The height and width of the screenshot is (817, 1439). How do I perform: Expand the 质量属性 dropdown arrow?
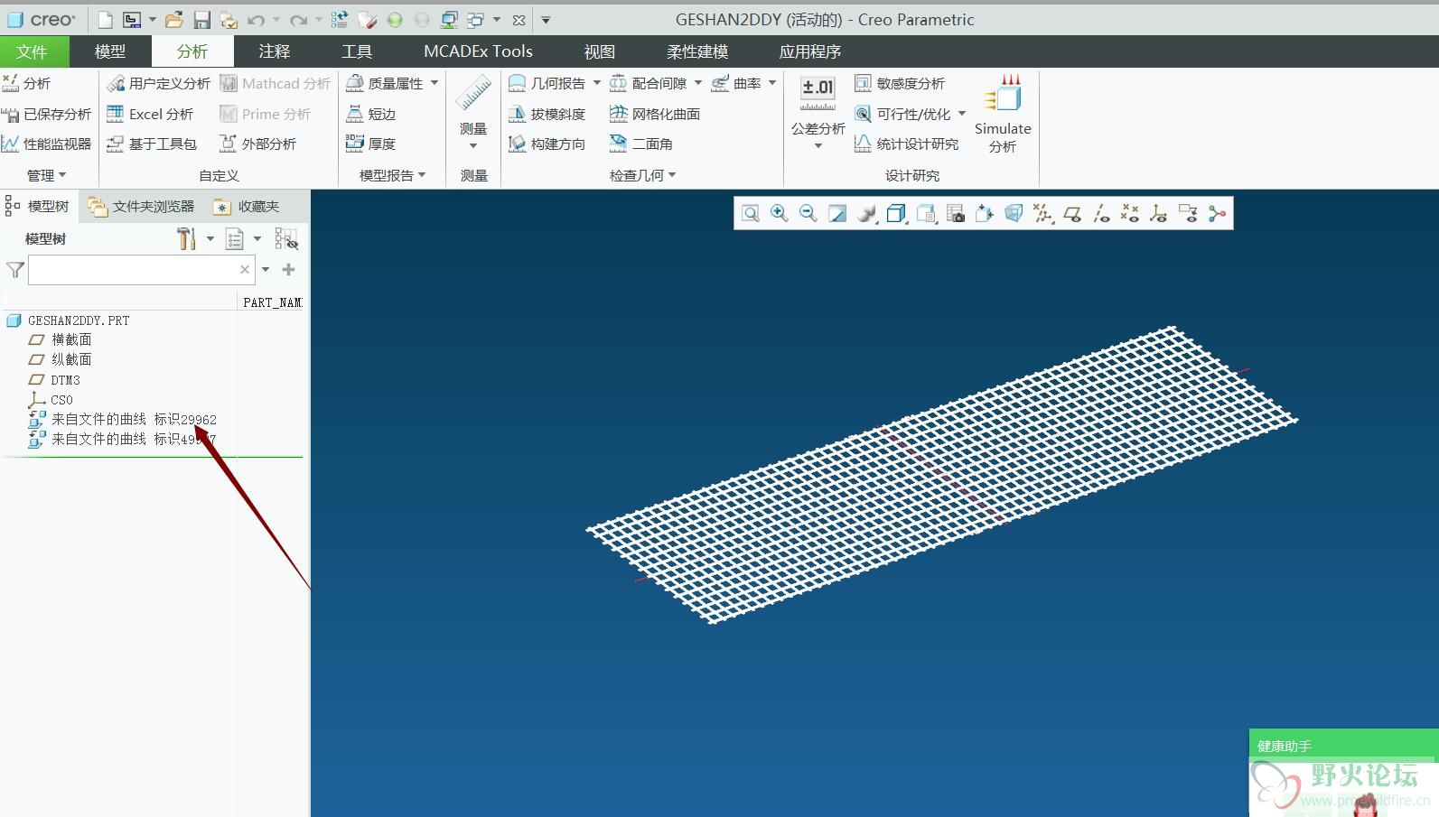(435, 83)
